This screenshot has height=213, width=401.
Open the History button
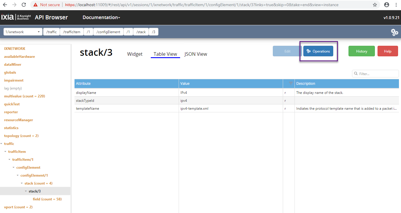point(361,51)
